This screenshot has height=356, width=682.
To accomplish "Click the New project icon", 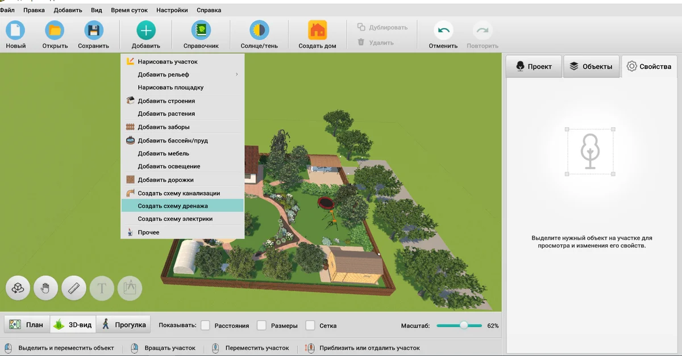I will point(15,31).
